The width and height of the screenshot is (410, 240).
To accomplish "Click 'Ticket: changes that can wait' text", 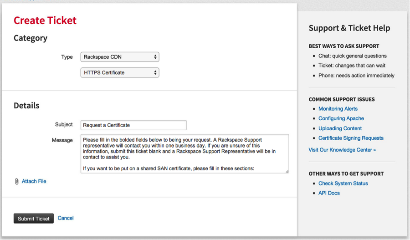I will 352,66.
